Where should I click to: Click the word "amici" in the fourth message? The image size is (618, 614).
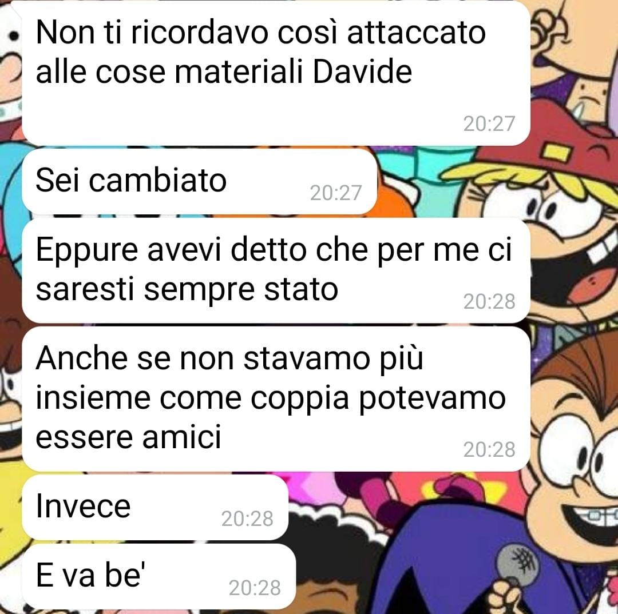pos(182,437)
